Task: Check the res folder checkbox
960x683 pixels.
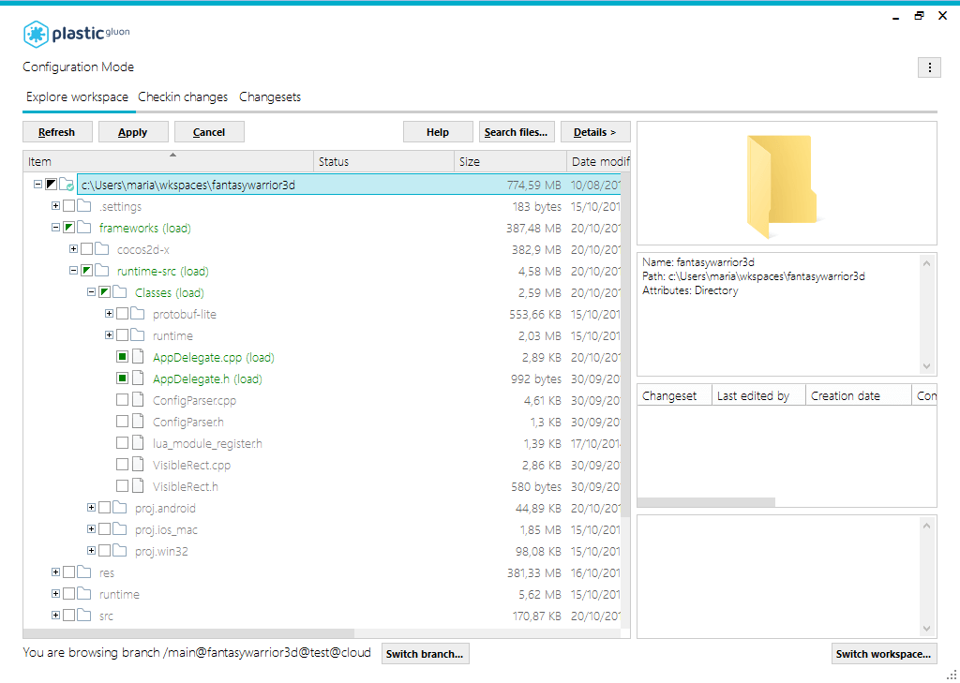Action: pyautogui.click(x=68, y=572)
